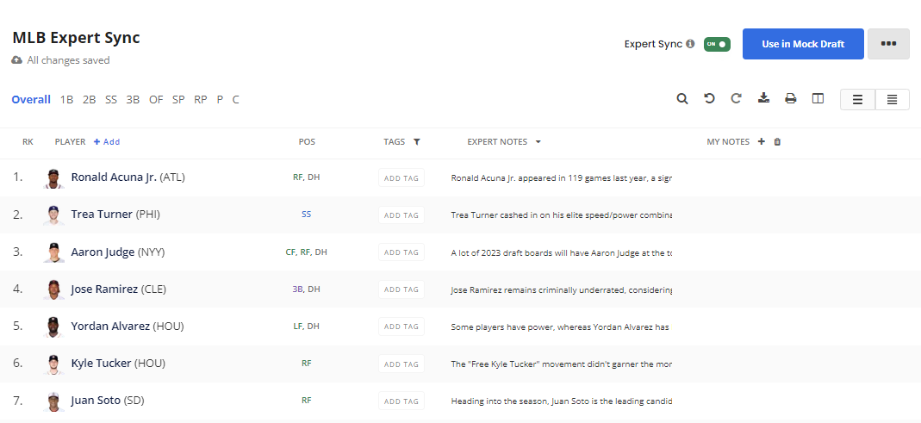Open Jose Ramirez player name
This screenshot has width=921, height=423.
[x=104, y=289]
